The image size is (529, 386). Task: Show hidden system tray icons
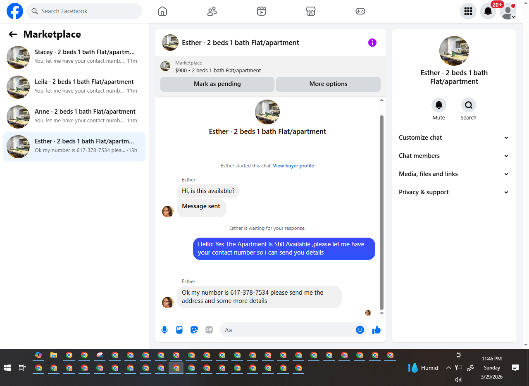[448, 368]
